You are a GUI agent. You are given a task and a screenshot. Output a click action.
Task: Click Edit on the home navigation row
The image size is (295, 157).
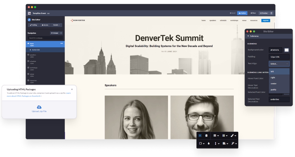coord(61,43)
